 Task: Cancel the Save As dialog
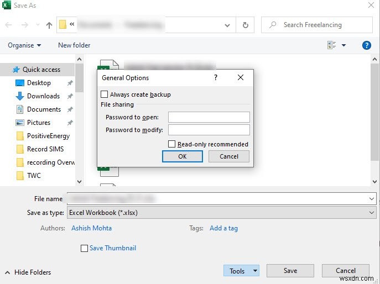[x=345, y=271]
